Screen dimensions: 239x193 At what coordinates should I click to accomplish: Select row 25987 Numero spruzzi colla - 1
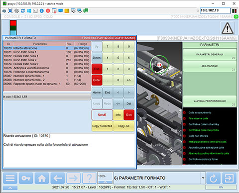pos(47,76)
